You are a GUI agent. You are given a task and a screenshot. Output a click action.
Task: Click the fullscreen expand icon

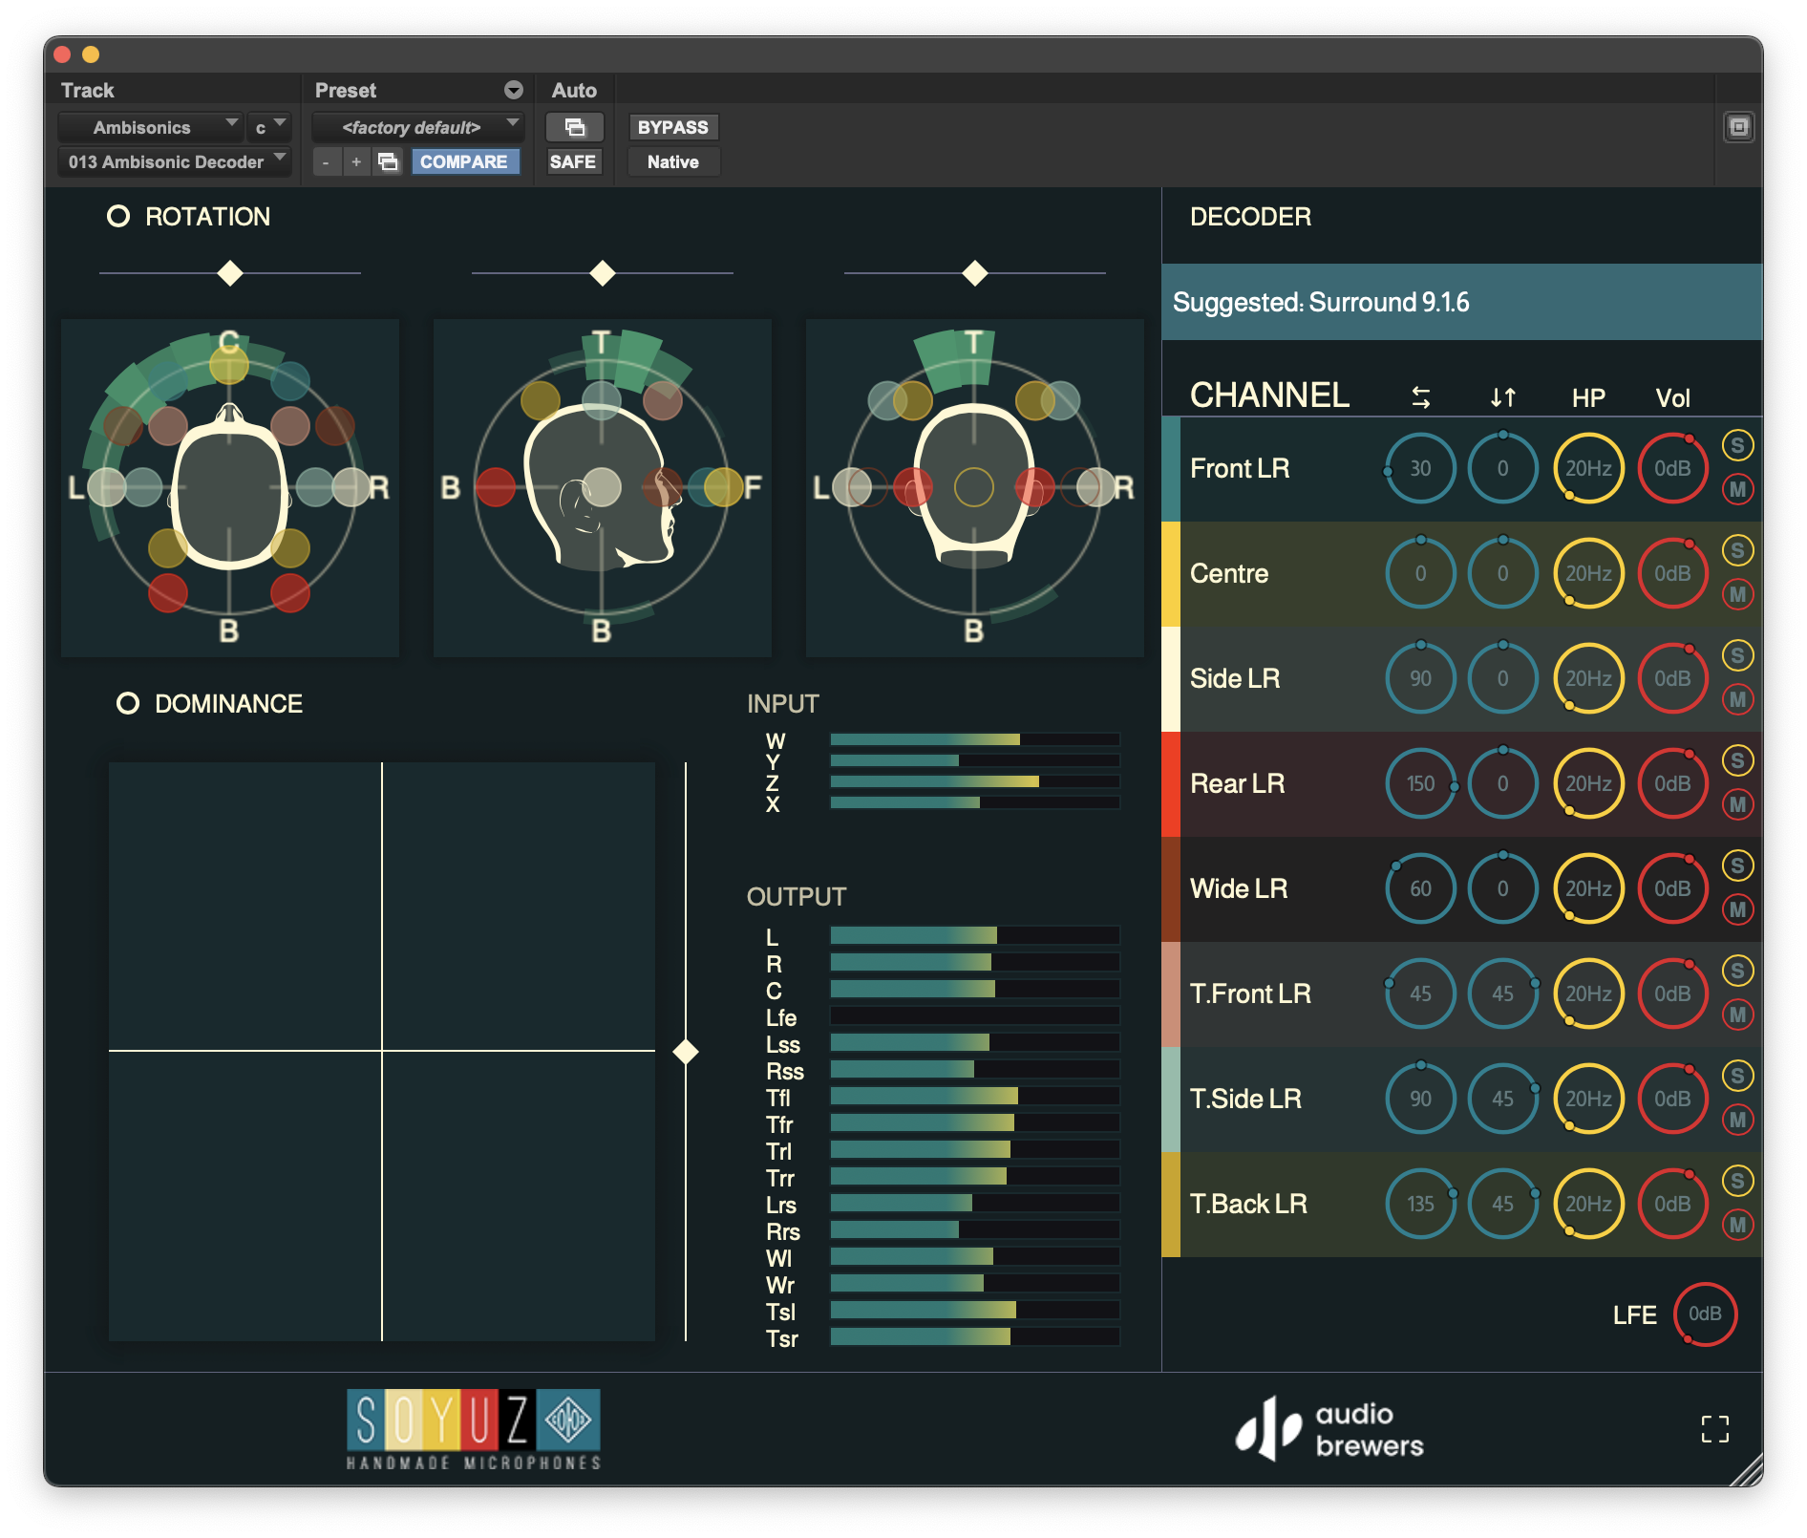[1714, 1428]
